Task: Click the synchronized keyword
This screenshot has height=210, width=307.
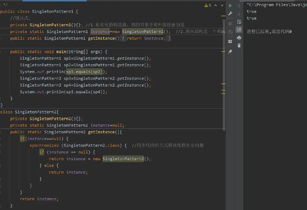Action: [x=44, y=145]
